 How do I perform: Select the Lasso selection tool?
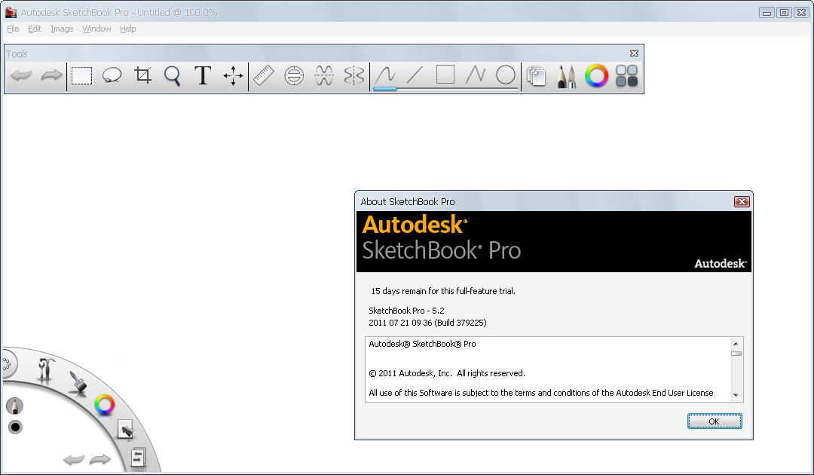point(112,75)
